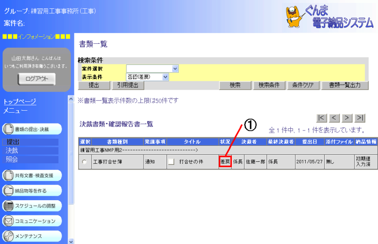
Task: Tick the checkbox beside 打合せの件
Action: coord(171,161)
